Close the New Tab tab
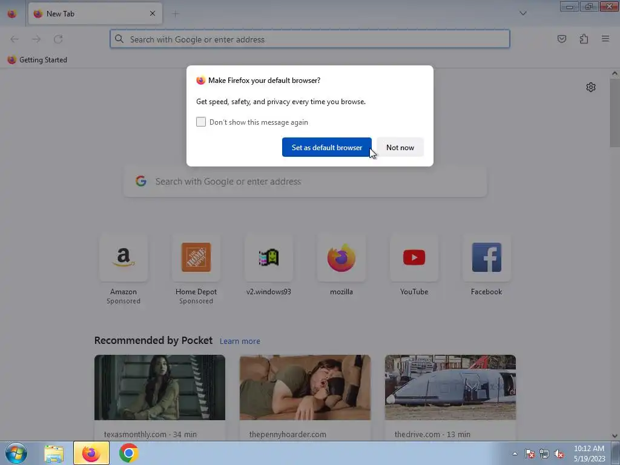The image size is (620, 465). pos(152,13)
